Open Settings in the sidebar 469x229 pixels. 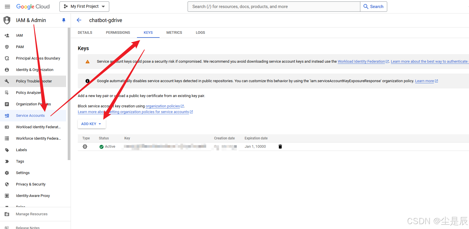pos(33,173)
